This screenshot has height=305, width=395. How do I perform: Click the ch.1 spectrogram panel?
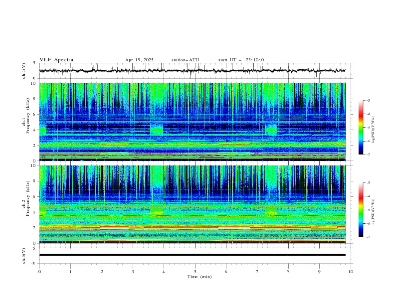click(x=193, y=122)
